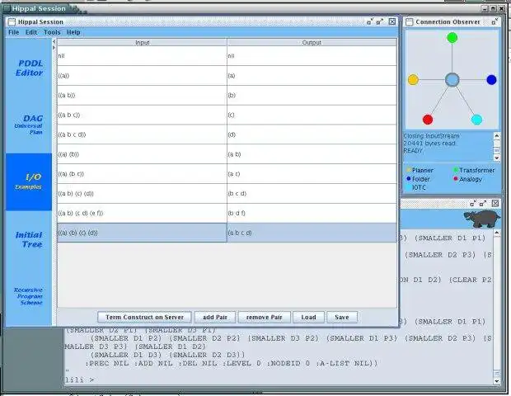
Task: Click the red Analogy node in graph
Action: click(428, 120)
